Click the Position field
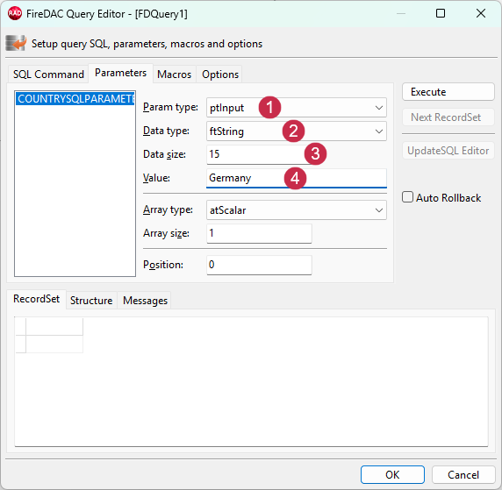 pos(259,265)
